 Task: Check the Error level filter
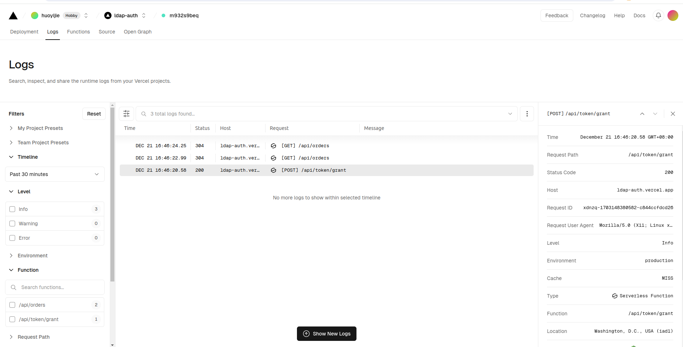coord(12,238)
